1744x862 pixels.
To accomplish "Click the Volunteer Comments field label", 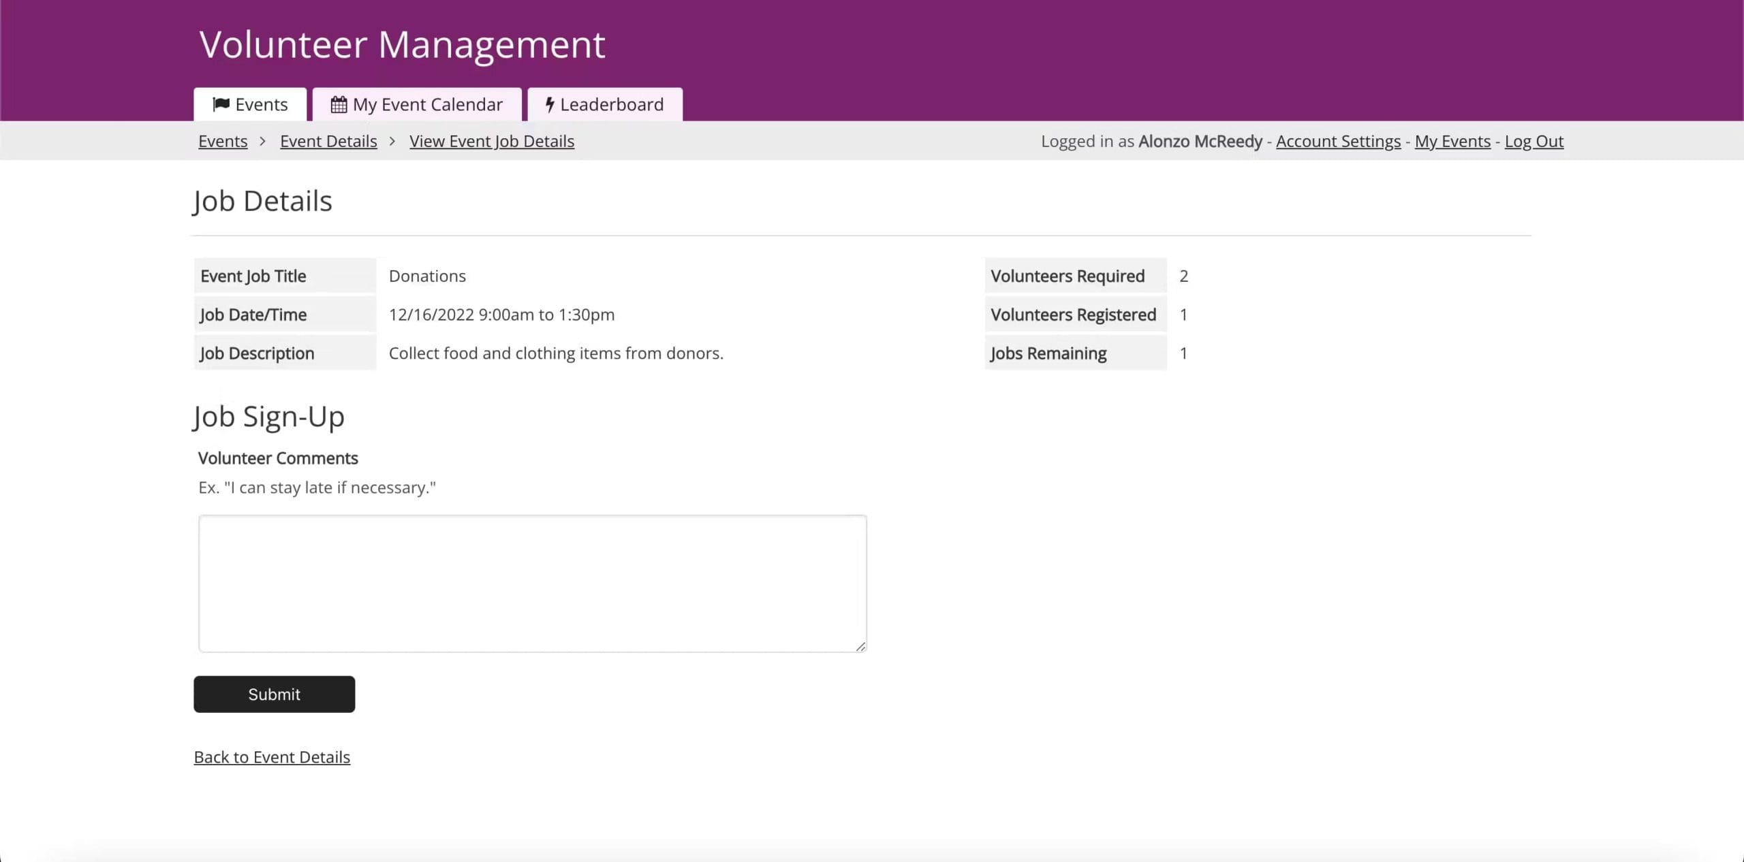I will [278, 458].
